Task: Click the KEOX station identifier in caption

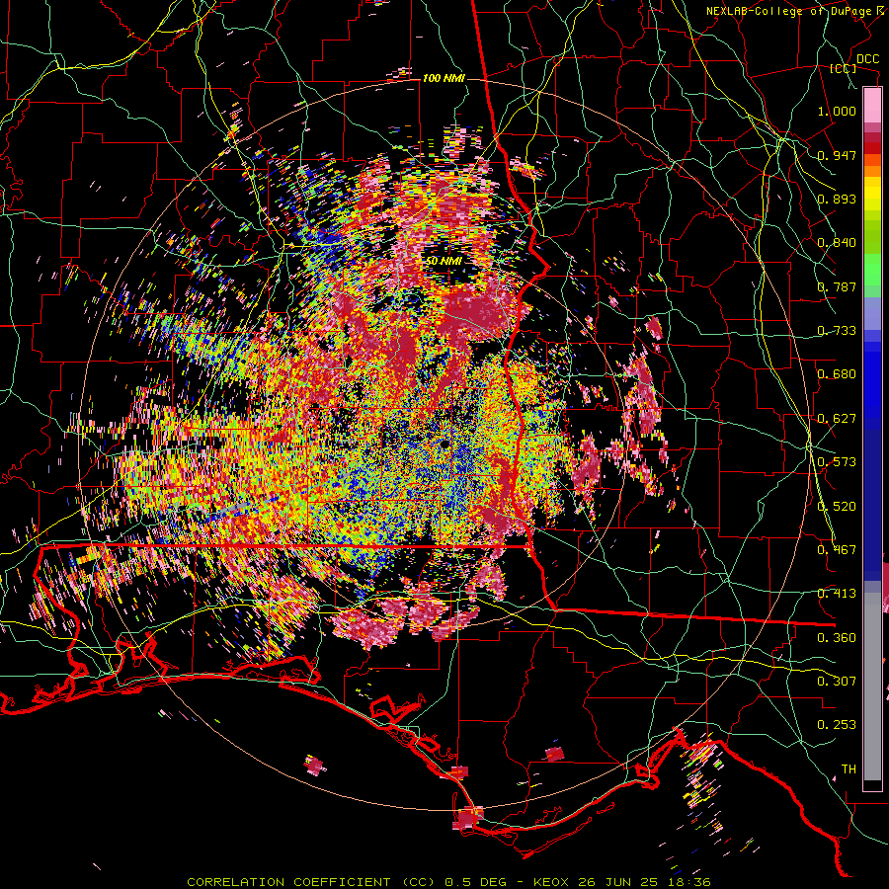Action: [550, 882]
